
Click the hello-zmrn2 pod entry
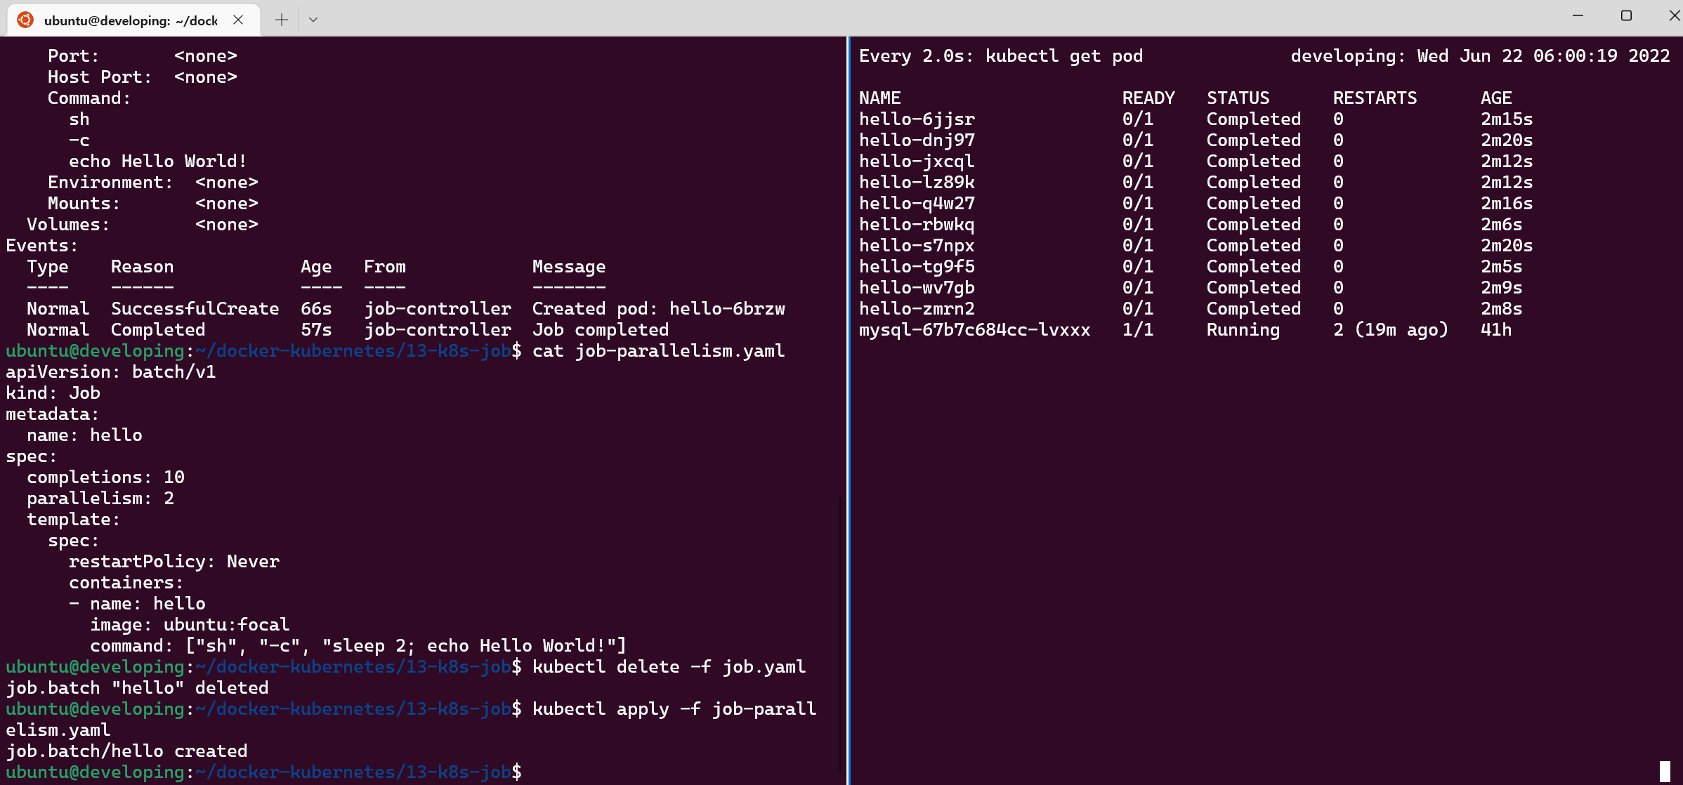[917, 309]
